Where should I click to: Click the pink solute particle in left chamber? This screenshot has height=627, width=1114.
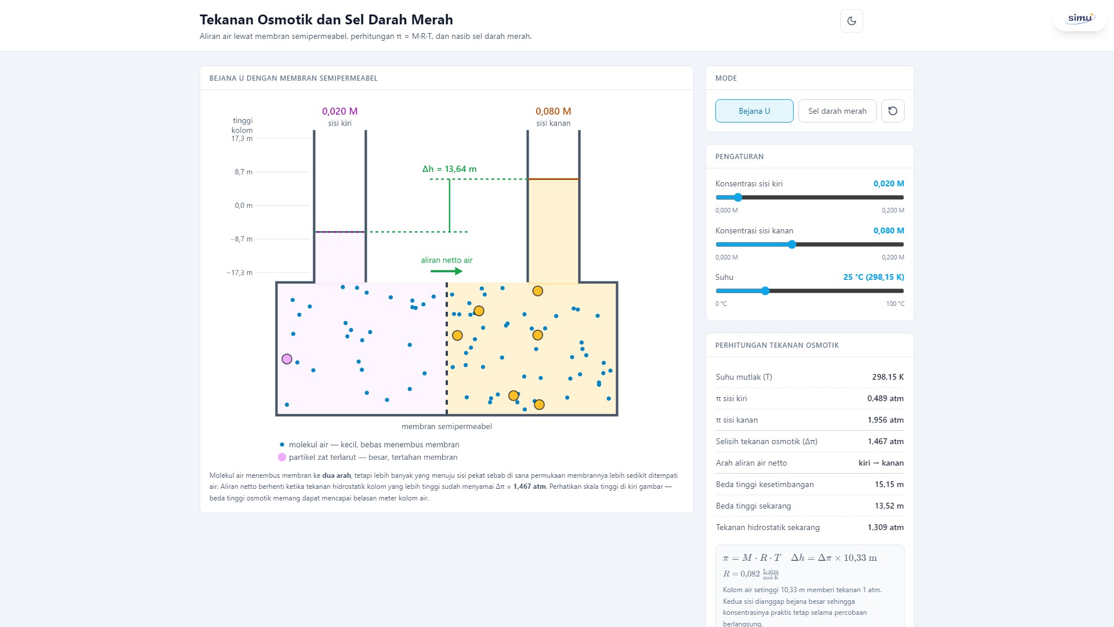point(287,359)
